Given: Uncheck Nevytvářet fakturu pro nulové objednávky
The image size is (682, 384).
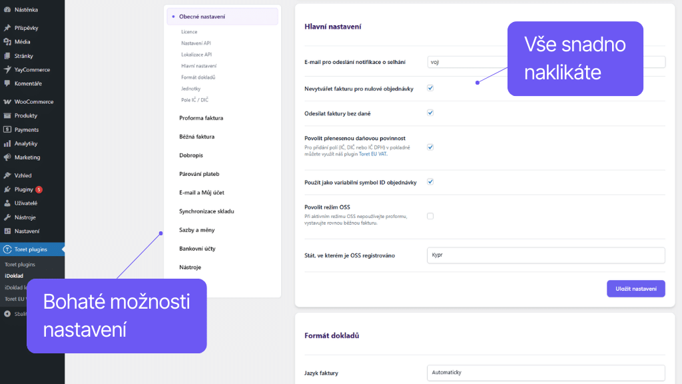Looking at the screenshot, I should pyautogui.click(x=430, y=88).
